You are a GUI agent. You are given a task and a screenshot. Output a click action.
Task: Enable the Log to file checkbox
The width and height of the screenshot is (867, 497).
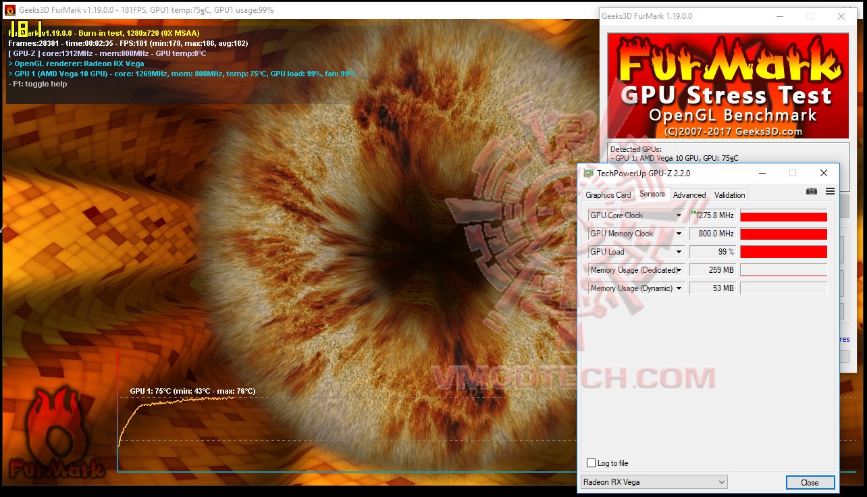[x=592, y=463]
